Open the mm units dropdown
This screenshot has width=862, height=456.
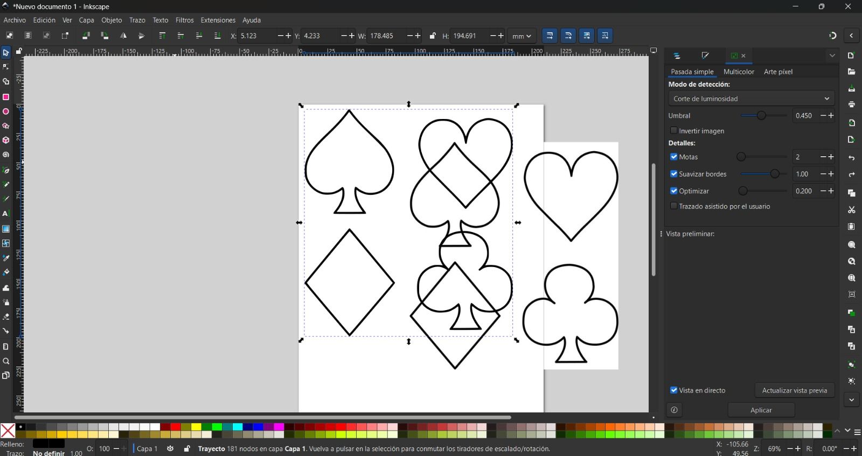coord(521,36)
